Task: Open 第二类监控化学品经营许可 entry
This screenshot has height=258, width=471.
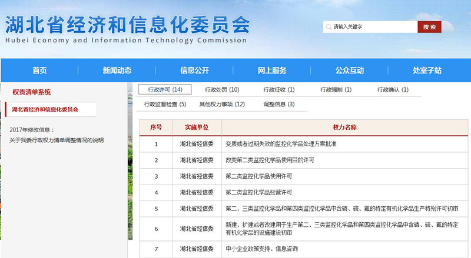Action: (258, 192)
